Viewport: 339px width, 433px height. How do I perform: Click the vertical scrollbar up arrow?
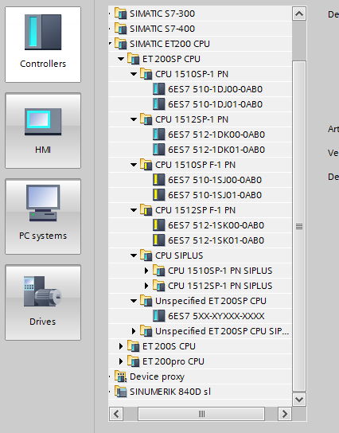pyautogui.click(x=299, y=14)
